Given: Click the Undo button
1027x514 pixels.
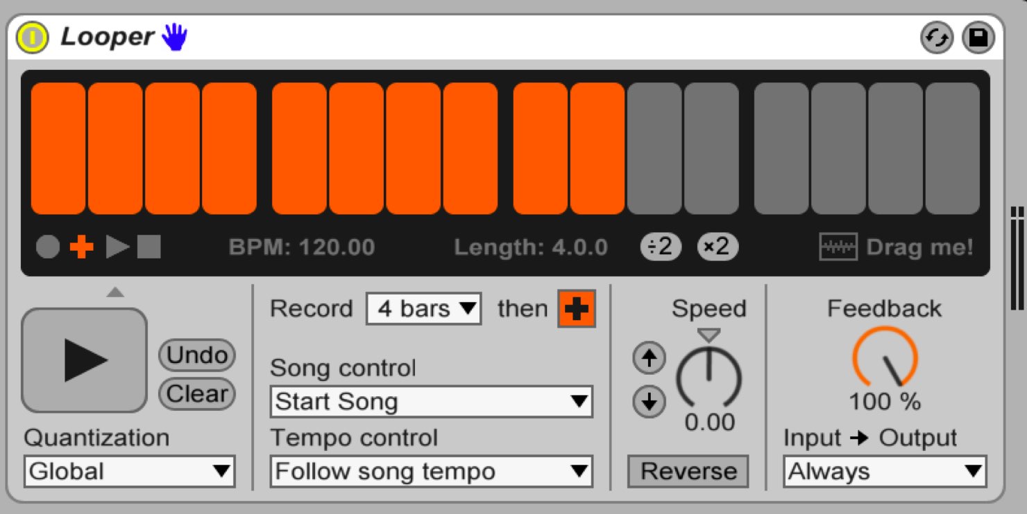Looking at the screenshot, I should pos(197,355).
